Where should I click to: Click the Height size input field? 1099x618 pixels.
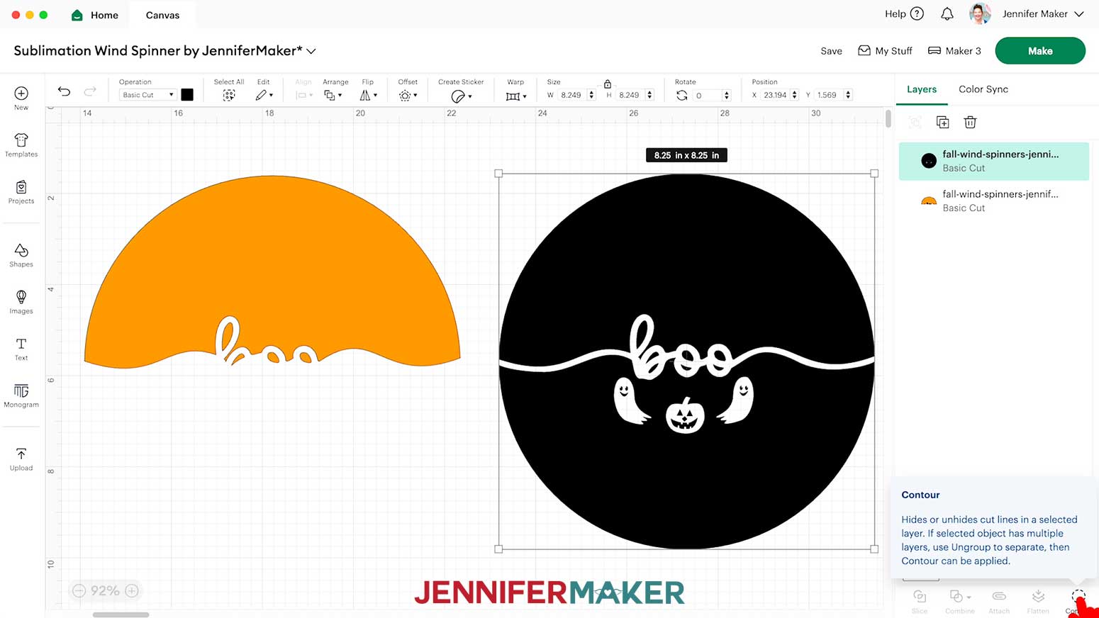point(630,95)
